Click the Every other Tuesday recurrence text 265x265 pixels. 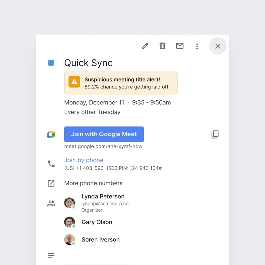(x=92, y=112)
